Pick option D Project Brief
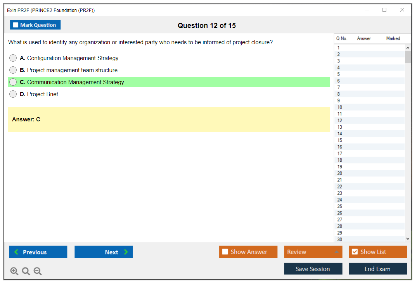Viewport: 417px width, 285px height. point(13,94)
